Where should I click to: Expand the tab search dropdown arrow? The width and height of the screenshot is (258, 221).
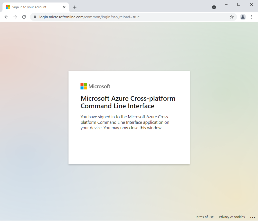tap(214, 7)
